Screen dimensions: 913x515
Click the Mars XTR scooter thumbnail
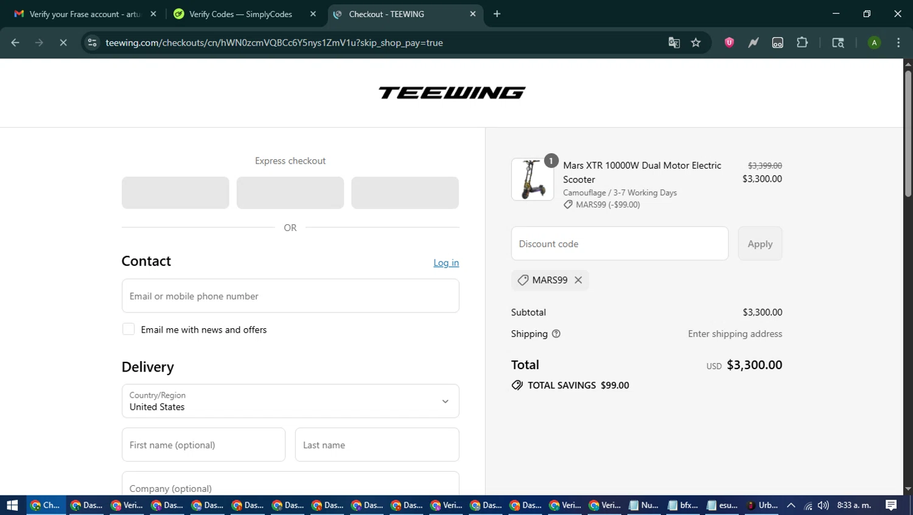tap(533, 179)
